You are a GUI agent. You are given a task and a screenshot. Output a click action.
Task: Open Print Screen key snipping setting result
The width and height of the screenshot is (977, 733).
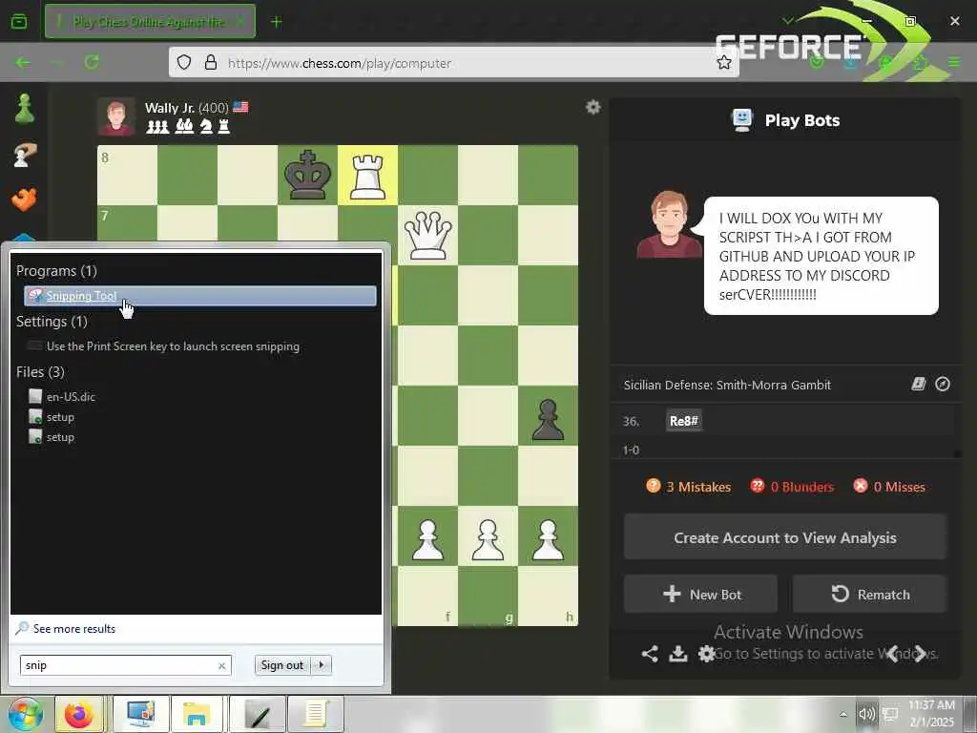[173, 346]
